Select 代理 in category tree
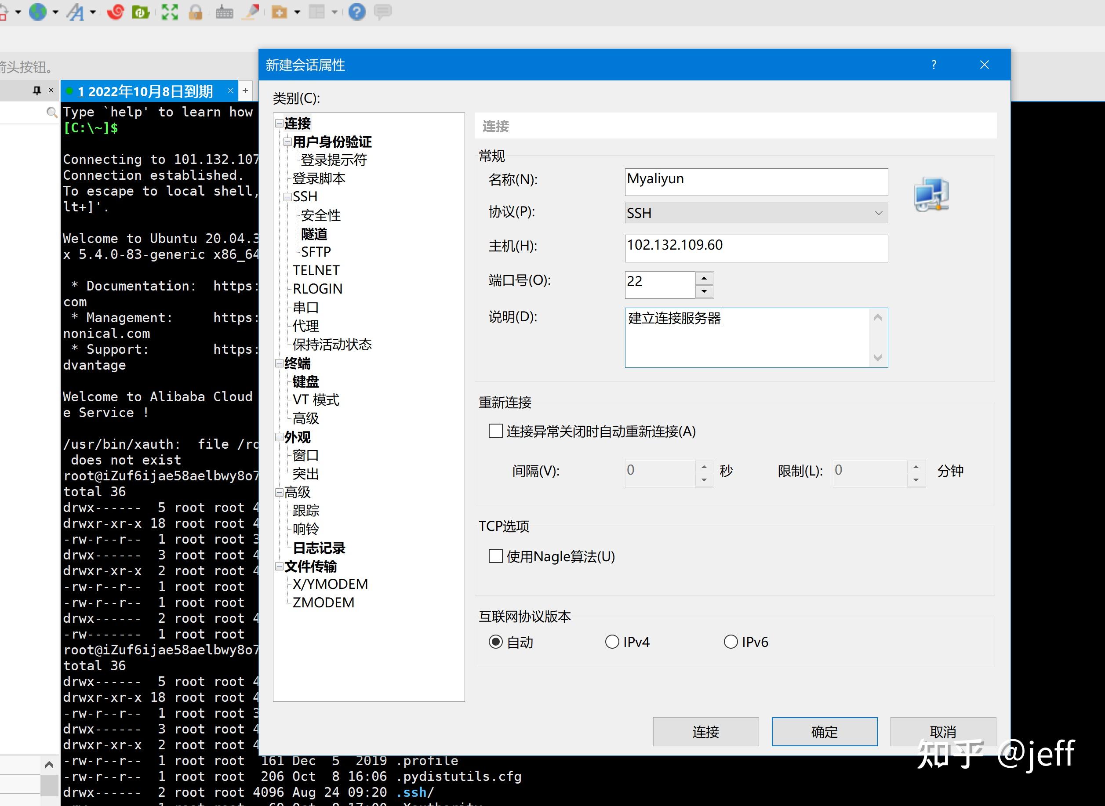This screenshot has width=1105, height=806. point(306,326)
